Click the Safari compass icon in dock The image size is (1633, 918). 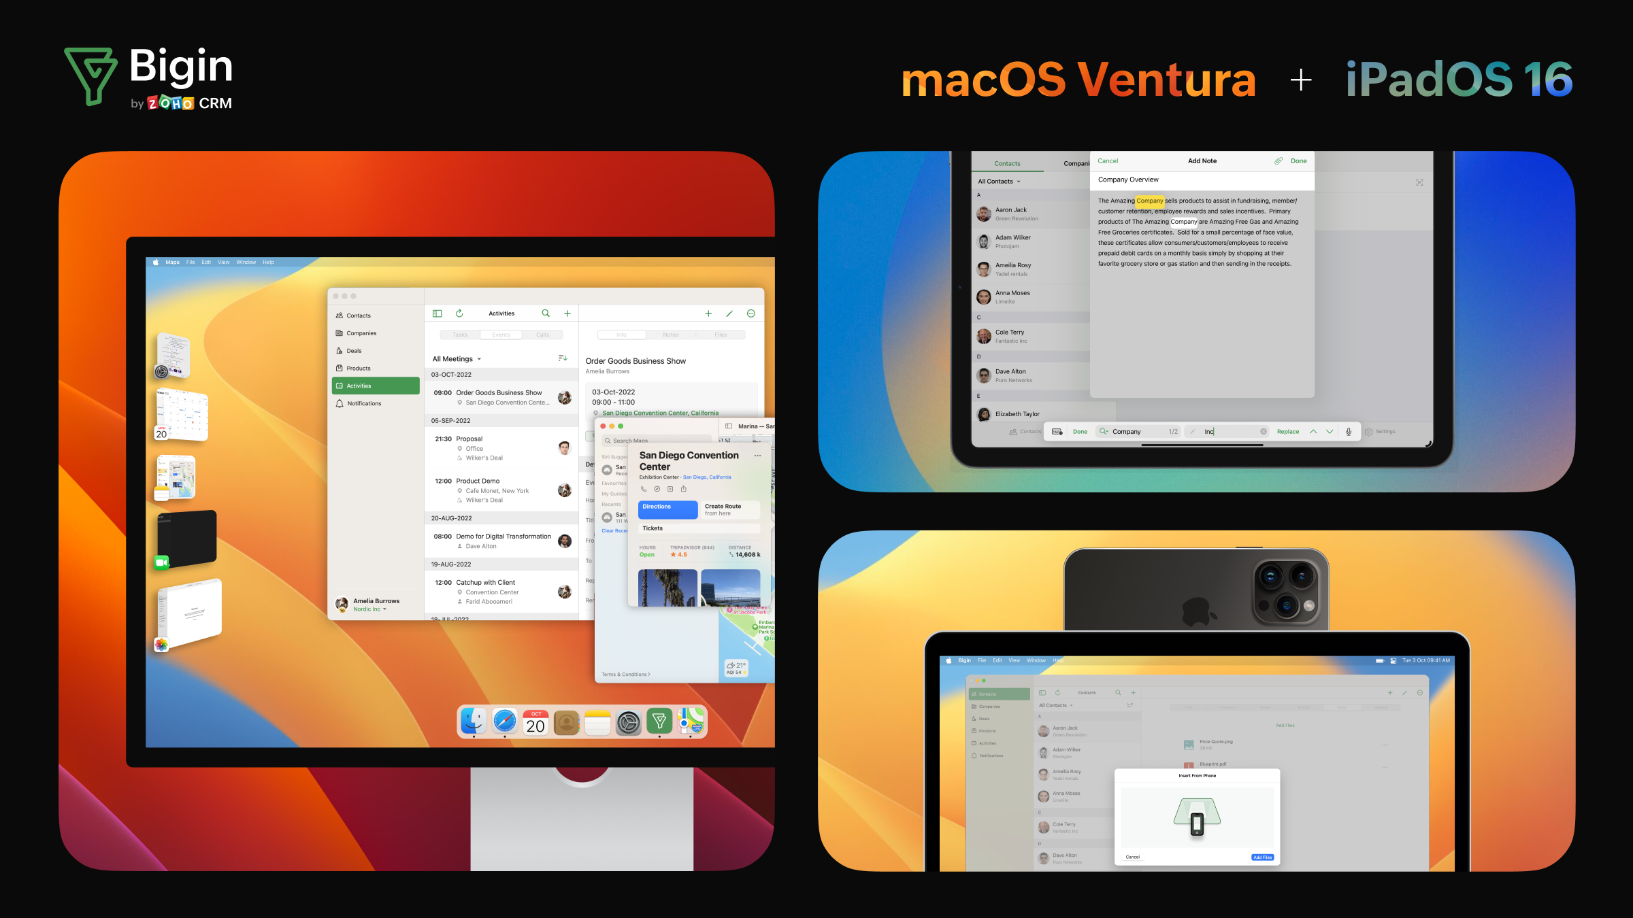point(502,722)
